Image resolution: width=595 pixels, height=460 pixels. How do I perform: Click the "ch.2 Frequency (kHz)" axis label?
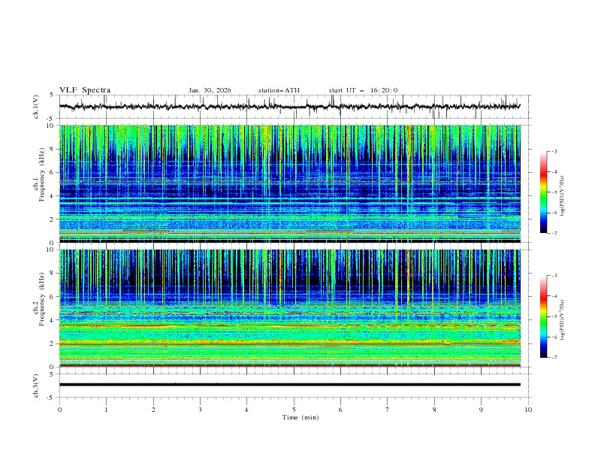click(x=39, y=298)
